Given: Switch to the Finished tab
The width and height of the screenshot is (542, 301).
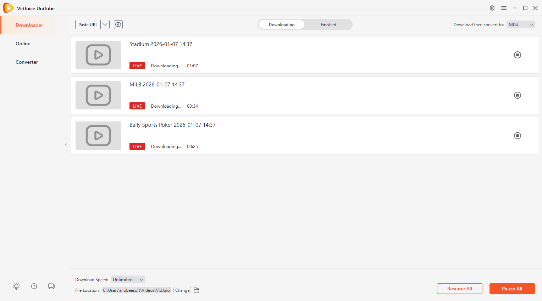Looking at the screenshot, I should pyautogui.click(x=328, y=25).
